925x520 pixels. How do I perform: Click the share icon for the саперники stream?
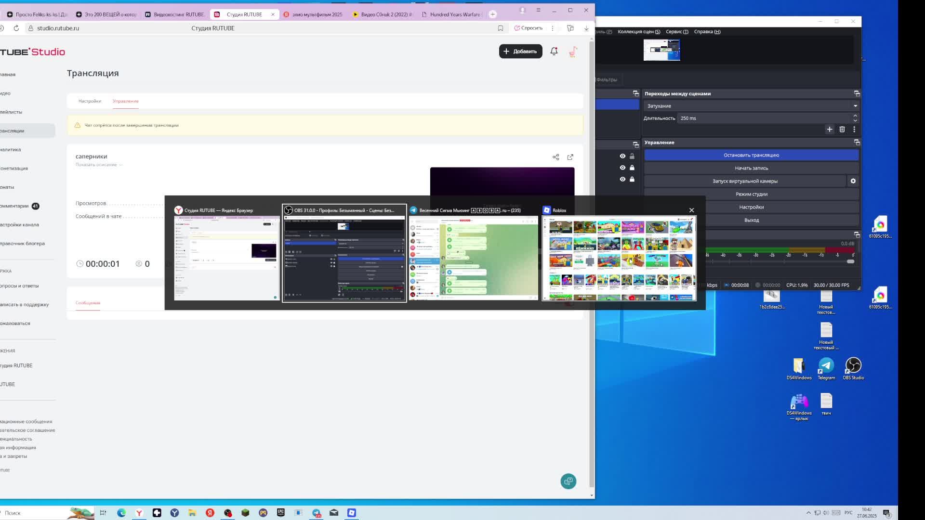555,157
